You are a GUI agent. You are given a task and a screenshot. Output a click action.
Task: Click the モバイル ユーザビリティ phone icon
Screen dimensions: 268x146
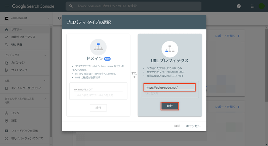pyautogui.click(x=6, y=88)
